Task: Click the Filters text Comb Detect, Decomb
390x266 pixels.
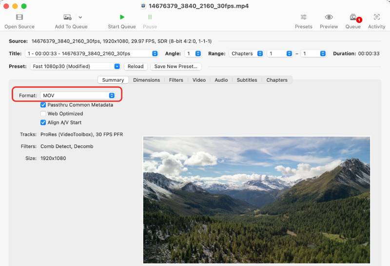Action: point(67,146)
